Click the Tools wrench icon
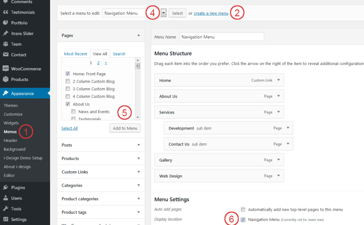364x225 pixels. pos(6,209)
